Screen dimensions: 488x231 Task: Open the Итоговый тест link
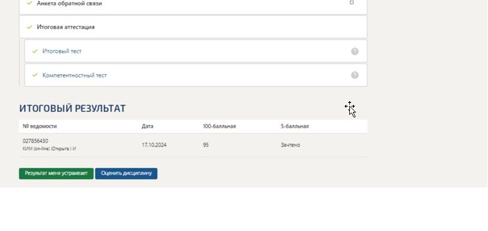(x=62, y=51)
